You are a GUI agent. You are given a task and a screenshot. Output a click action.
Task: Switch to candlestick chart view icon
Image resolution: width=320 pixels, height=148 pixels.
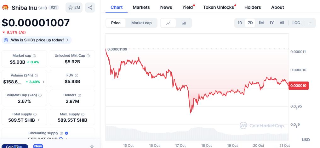(184, 23)
